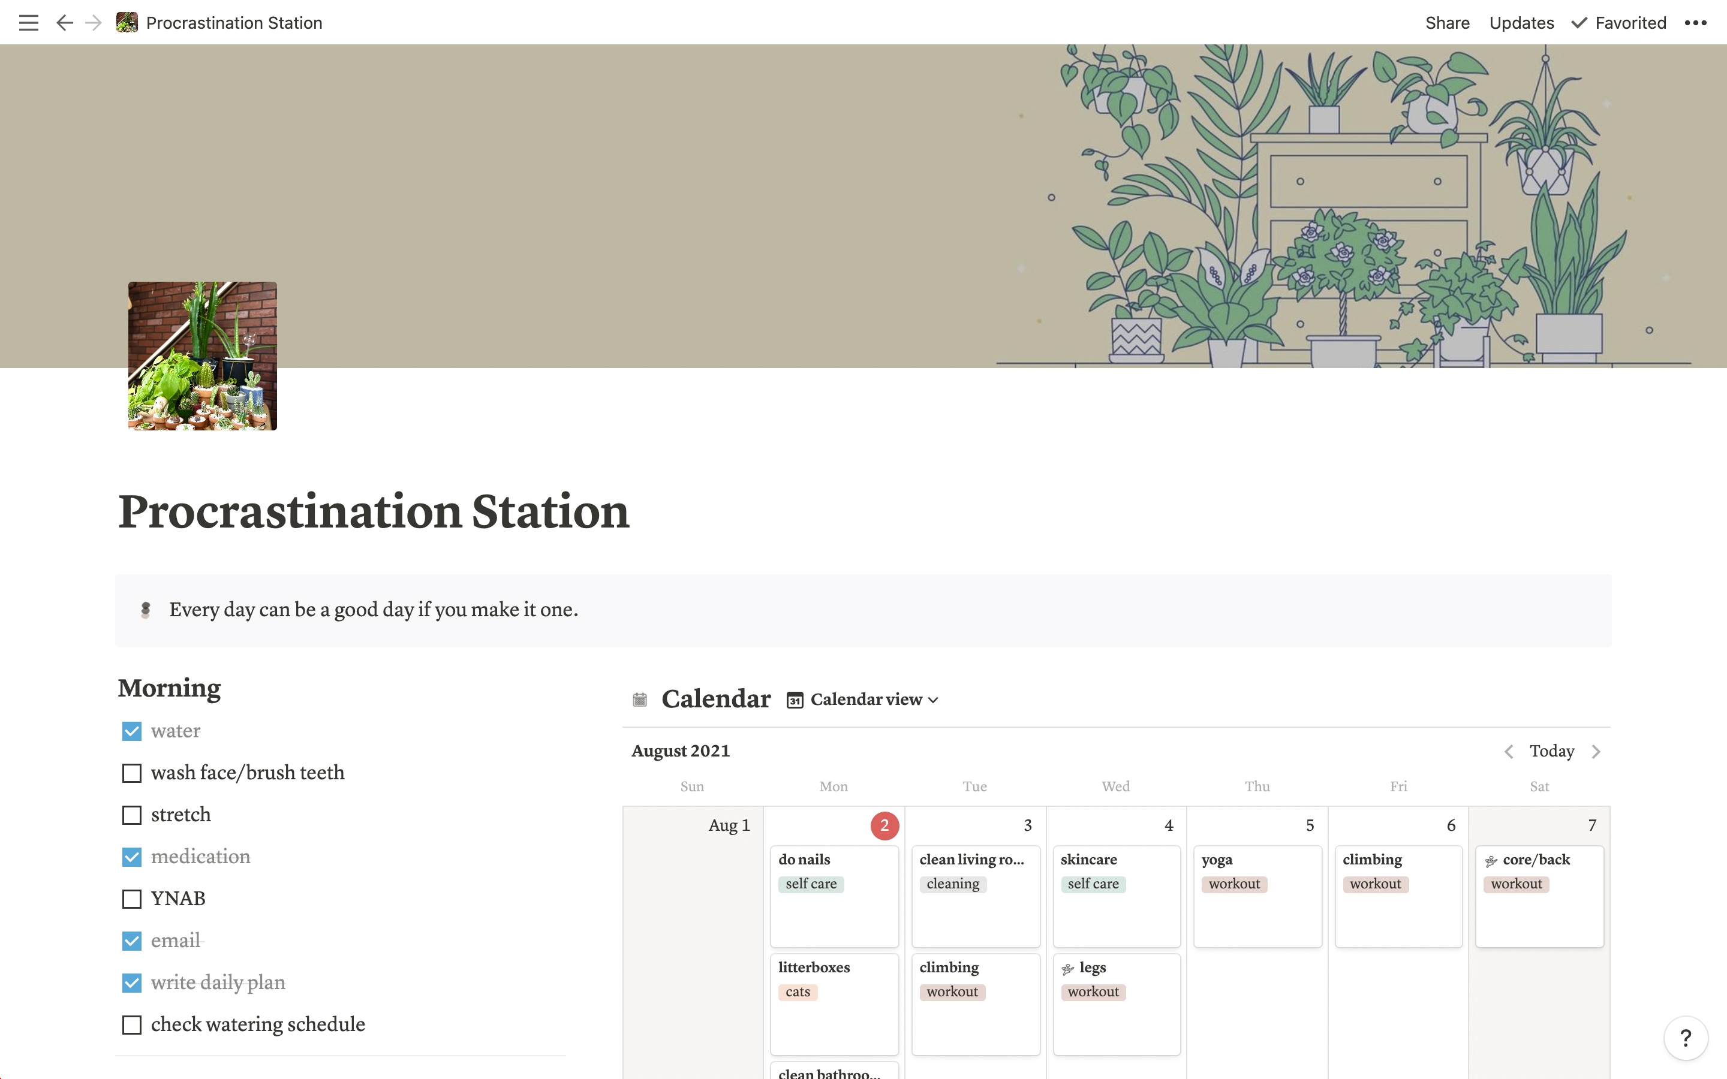Go back with the left arrow
The image size is (1727, 1079).
[x=64, y=23]
